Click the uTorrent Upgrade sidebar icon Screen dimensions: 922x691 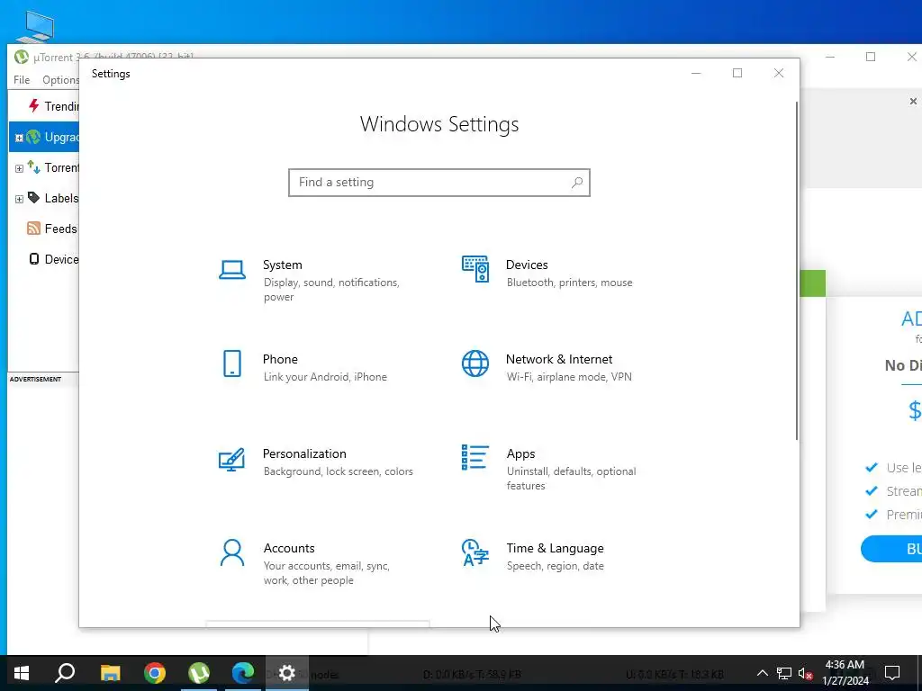coord(33,137)
